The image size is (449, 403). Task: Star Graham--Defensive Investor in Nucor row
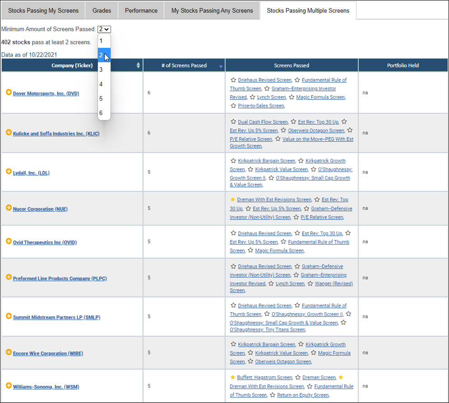tap(306, 208)
